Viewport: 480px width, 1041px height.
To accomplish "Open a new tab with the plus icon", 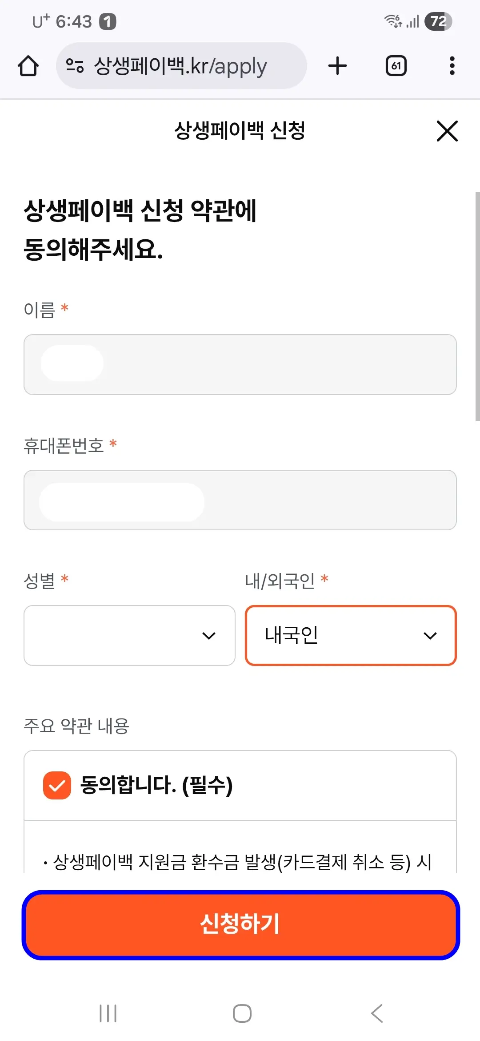I will (x=337, y=66).
